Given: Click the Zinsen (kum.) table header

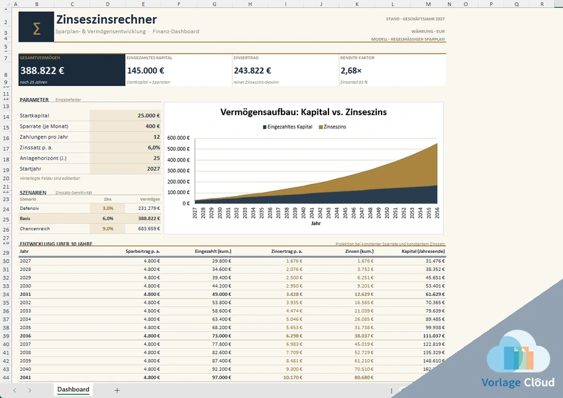Looking at the screenshot, I should tap(360, 251).
